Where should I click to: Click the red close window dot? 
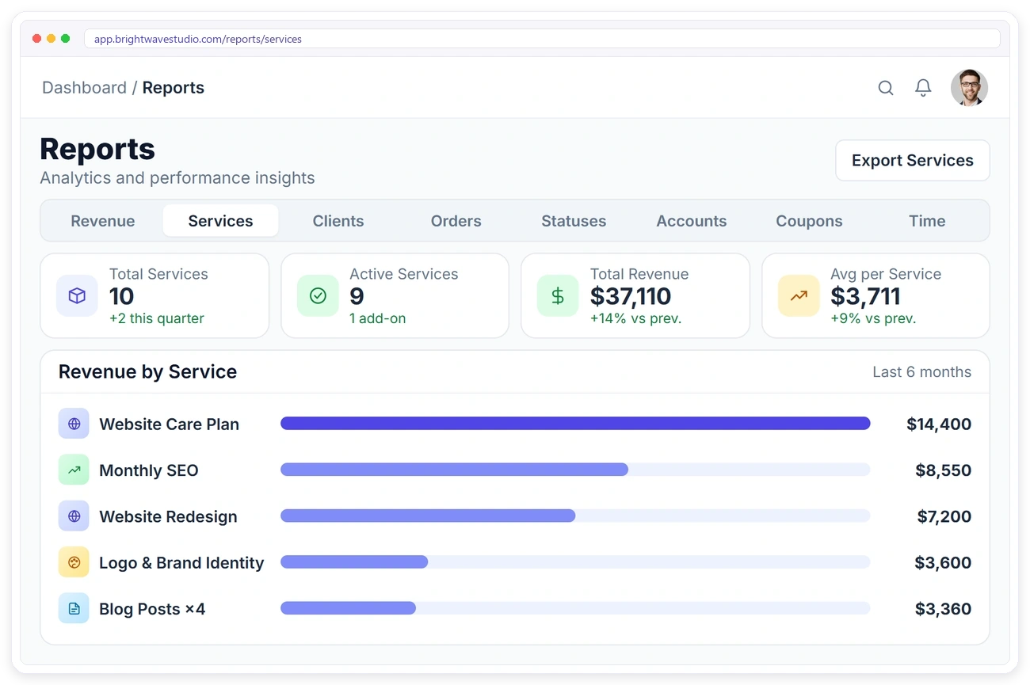[36, 38]
